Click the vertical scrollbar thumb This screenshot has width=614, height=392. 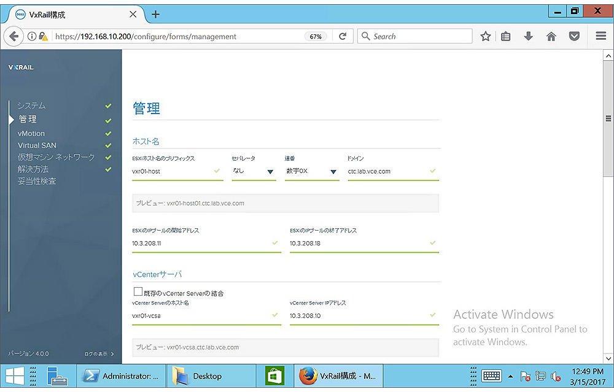(x=608, y=118)
